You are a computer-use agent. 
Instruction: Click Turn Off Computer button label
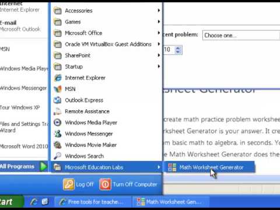(x=135, y=184)
